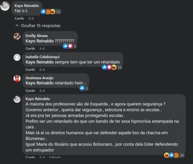Show reactions on Isabella Calabianqui's reply

pyautogui.click(x=112, y=67)
